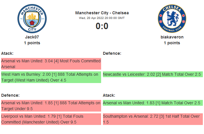204x134 pixels.
Task: Click biakaveron's 1 points label
Action: click(x=172, y=43)
